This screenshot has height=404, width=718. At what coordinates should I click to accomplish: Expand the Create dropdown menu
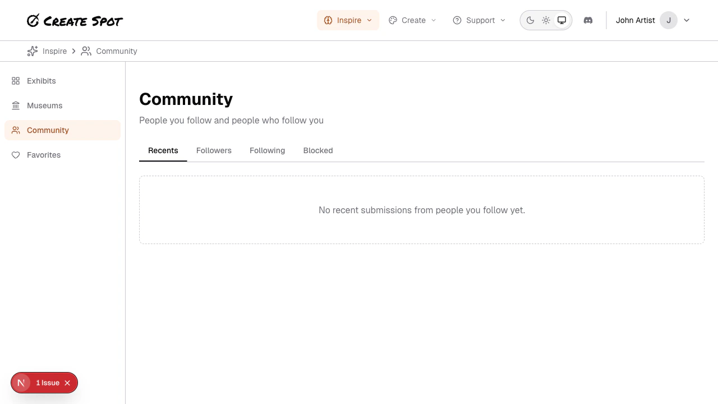pyautogui.click(x=413, y=20)
